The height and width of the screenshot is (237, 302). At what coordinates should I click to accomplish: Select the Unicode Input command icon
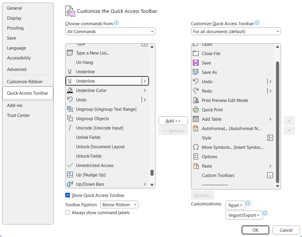point(71,128)
